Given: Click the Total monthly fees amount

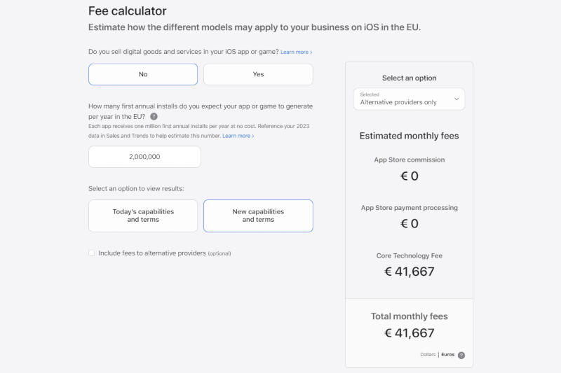Looking at the screenshot, I should (409, 333).
